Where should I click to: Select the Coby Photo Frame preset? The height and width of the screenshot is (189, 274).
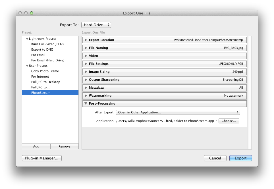click(x=45, y=71)
